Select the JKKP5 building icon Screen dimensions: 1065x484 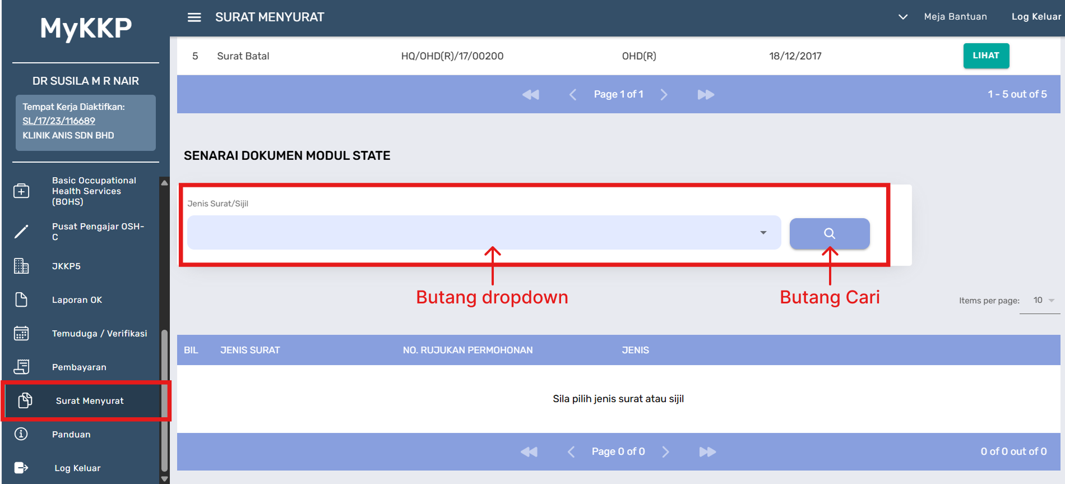click(x=21, y=266)
